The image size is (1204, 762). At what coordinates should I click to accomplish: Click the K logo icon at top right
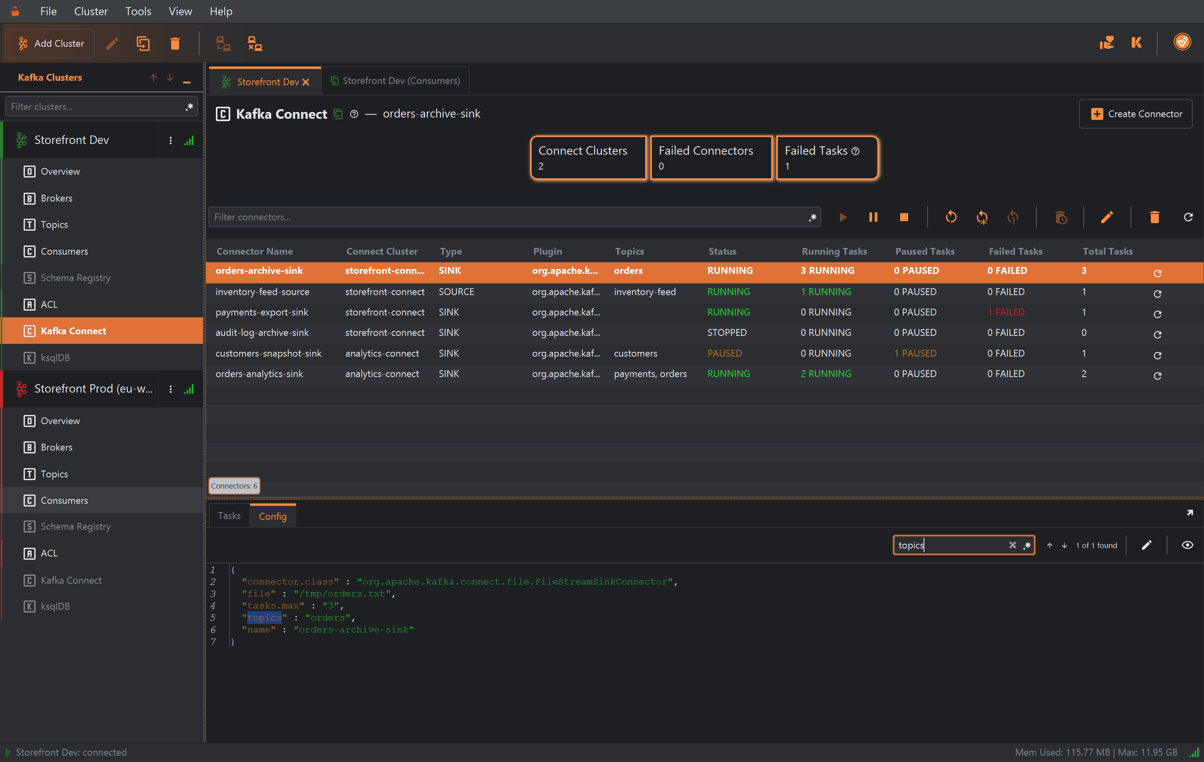pos(1136,42)
